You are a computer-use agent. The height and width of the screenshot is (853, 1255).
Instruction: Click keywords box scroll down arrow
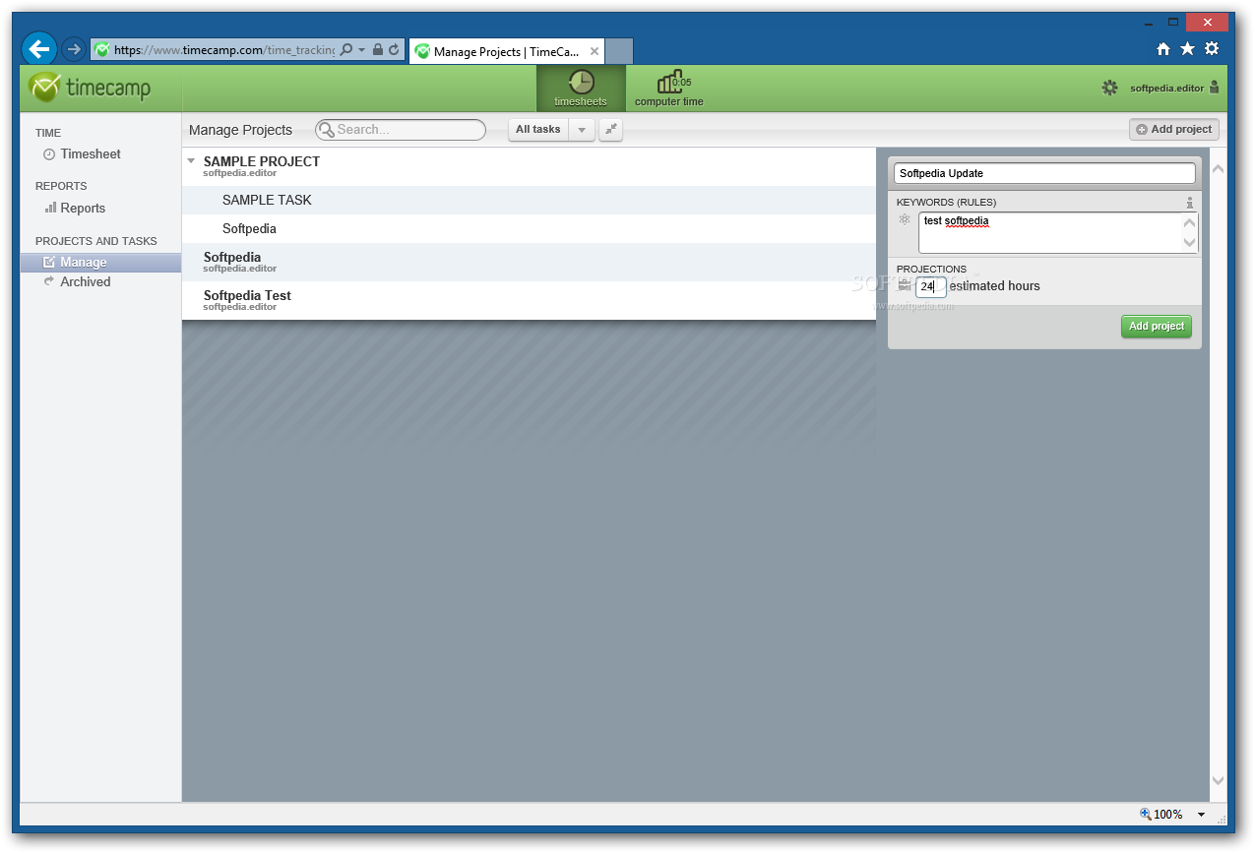click(x=1189, y=243)
